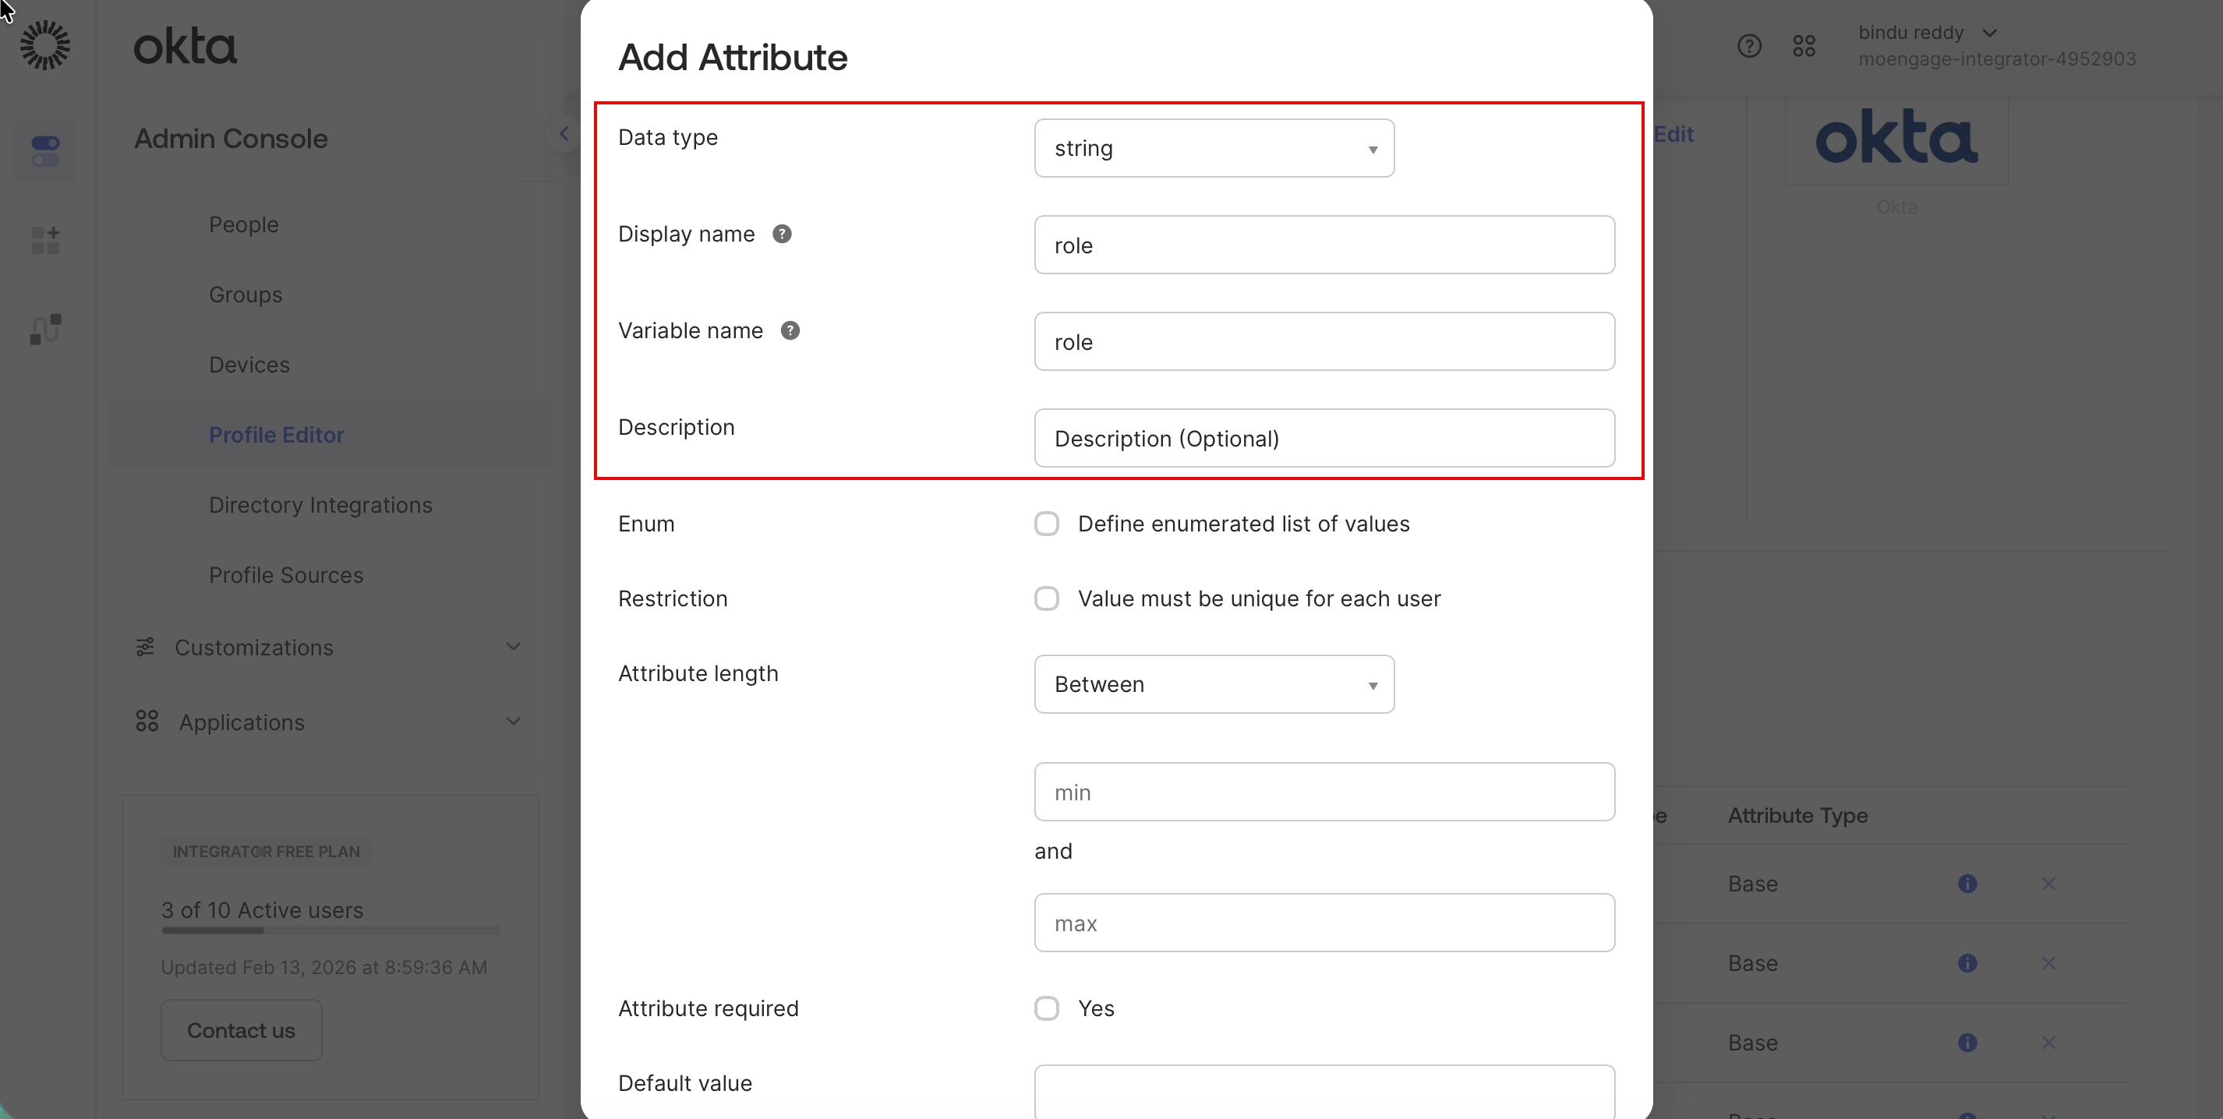The image size is (2223, 1119).
Task: Open the Okta apps grid icon in header
Action: point(1804,46)
